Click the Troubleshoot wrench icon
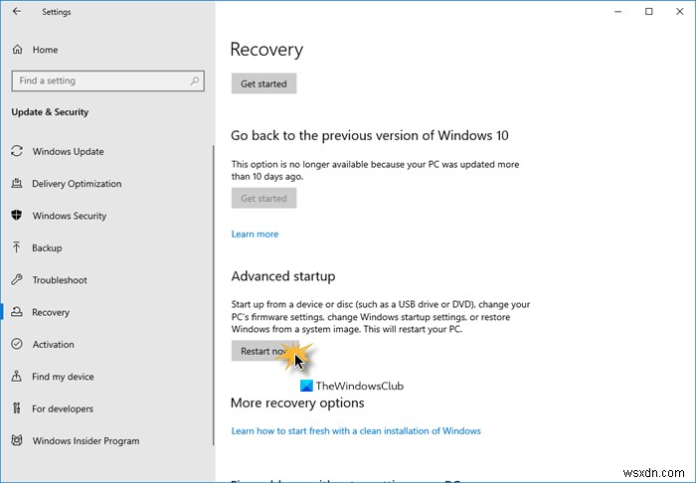The image size is (696, 483). (17, 280)
